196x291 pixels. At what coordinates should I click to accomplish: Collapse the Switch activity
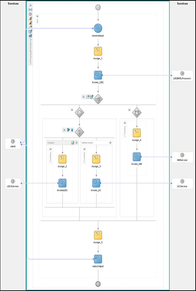(64, 130)
